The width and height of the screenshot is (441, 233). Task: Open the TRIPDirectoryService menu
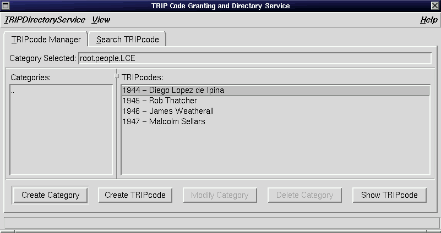[45, 20]
